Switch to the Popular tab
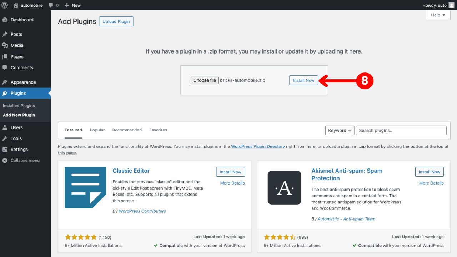The image size is (457, 257). [97, 130]
